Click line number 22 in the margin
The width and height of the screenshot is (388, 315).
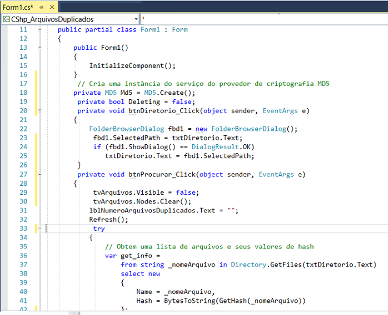point(23,129)
